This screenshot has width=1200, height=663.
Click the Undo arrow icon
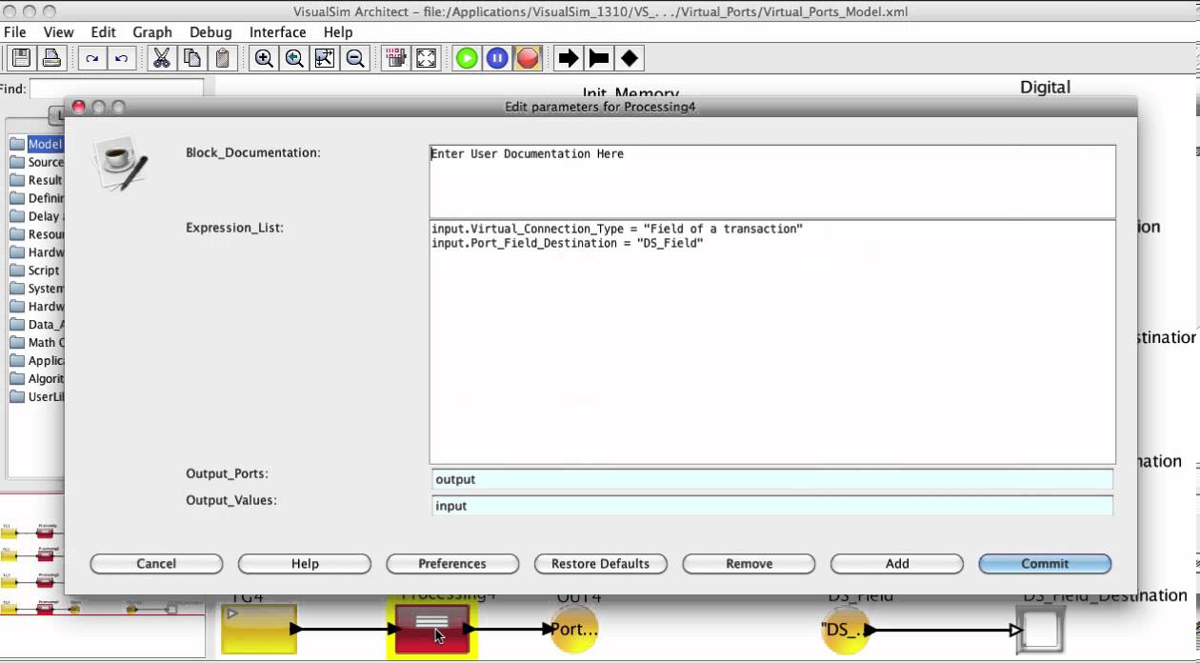[121, 58]
